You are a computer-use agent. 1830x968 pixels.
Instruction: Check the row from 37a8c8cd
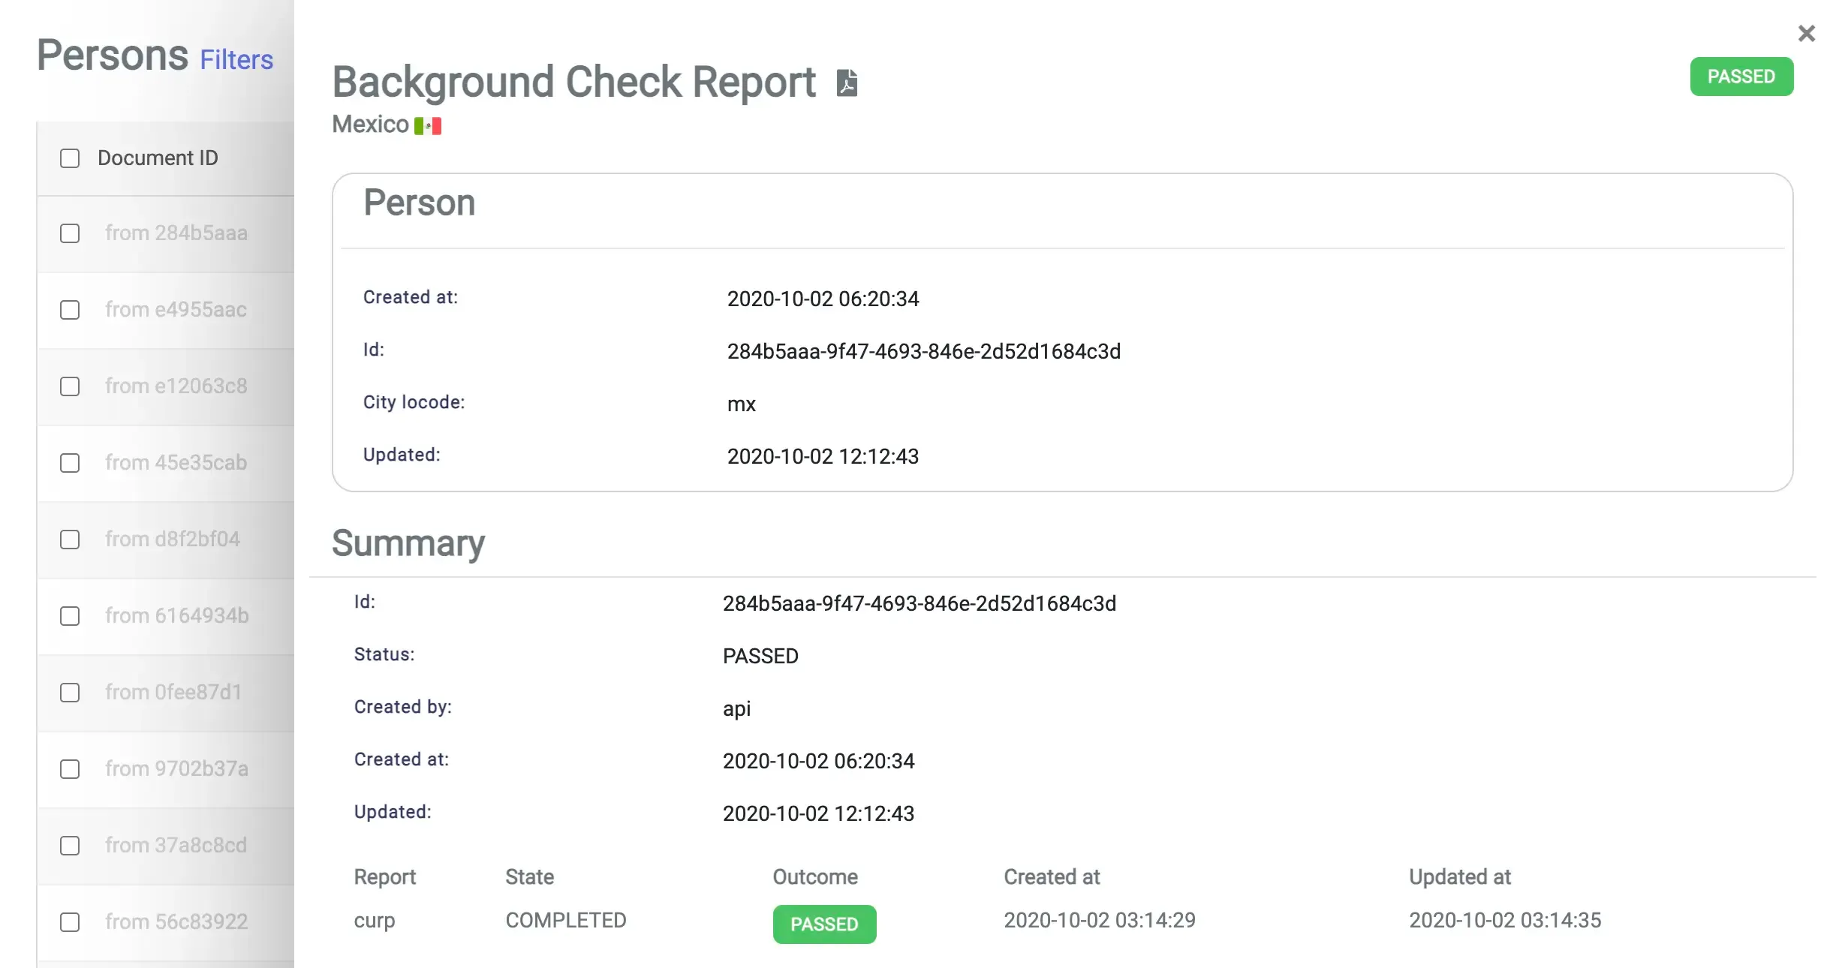coord(69,846)
